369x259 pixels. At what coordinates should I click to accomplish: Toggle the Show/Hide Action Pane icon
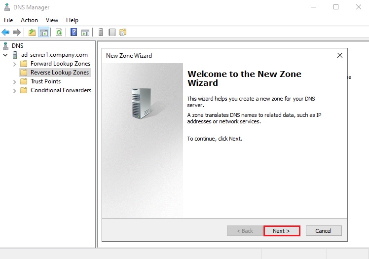pos(85,33)
